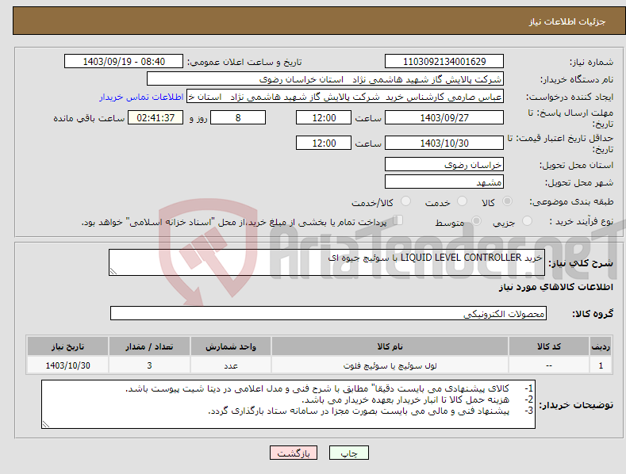Click the response deadline time 12:00 field
Screen dimensions: 626x474
[324, 117]
